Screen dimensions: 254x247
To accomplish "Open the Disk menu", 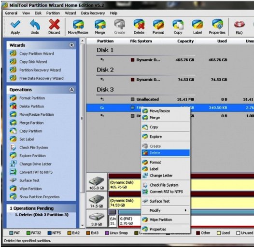I will tap(38, 13).
